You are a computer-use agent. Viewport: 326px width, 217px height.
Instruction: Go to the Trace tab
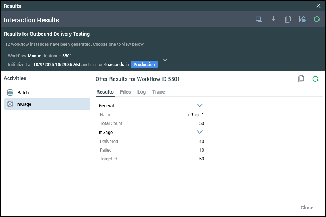tap(158, 92)
